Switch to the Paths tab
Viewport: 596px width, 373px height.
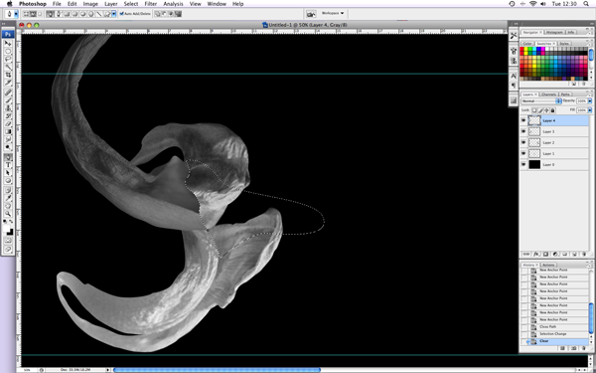565,94
